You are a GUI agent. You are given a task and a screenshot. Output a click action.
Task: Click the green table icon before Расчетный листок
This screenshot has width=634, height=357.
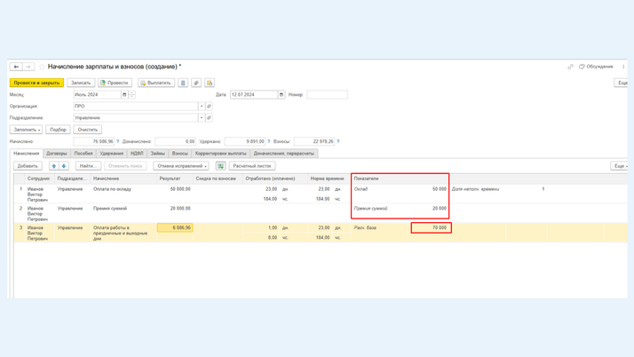point(220,166)
